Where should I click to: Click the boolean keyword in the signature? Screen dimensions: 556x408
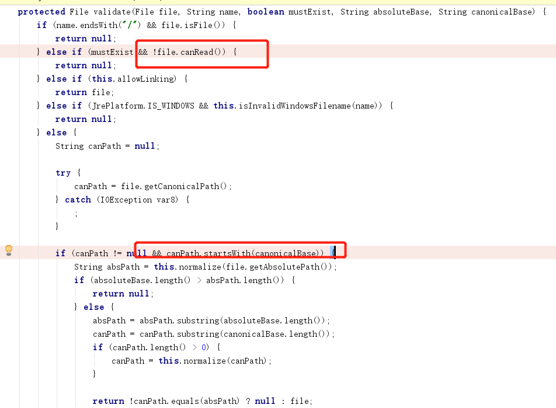(266, 11)
